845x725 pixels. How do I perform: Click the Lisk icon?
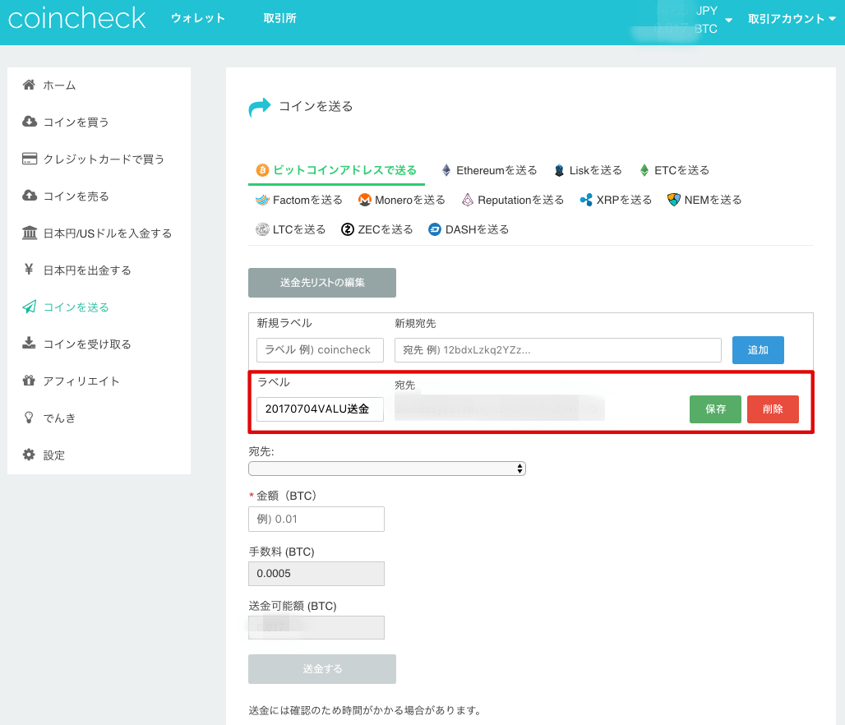560,170
